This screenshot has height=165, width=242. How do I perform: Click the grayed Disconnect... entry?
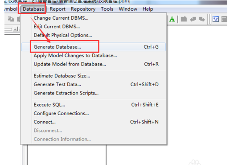(x=94, y=131)
